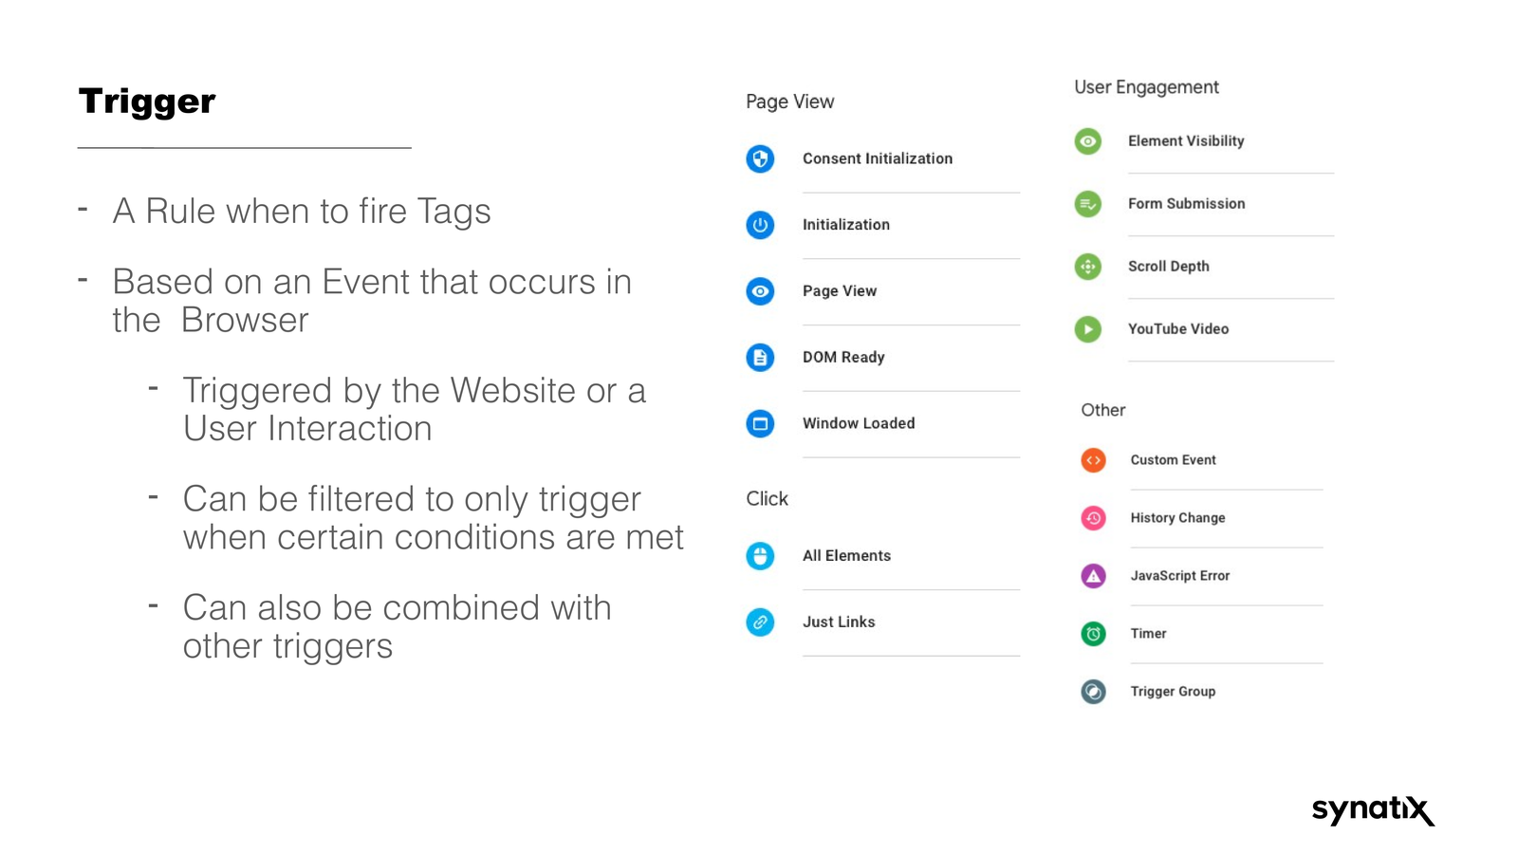Image resolution: width=1518 pixels, height=854 pixels.
Task: Click the JavaScript Error warning icon
Action: 1094,576
